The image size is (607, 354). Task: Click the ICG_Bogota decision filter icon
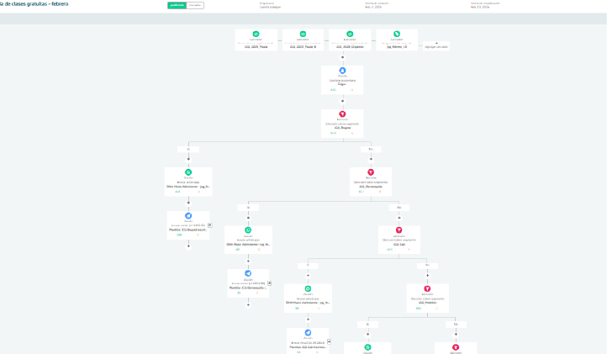tap(342, 114)
